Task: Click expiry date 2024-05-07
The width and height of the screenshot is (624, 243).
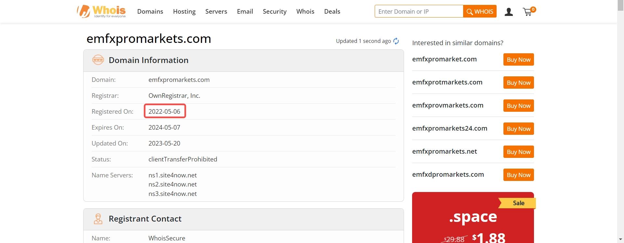Action: (x=164, y=127)
